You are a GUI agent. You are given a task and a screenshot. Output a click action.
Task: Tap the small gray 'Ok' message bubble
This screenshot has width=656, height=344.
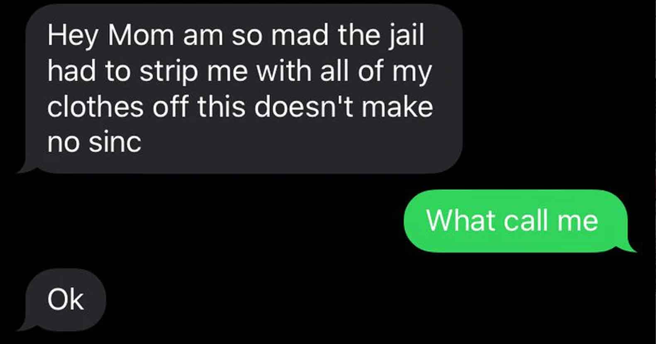click(66, 299)
